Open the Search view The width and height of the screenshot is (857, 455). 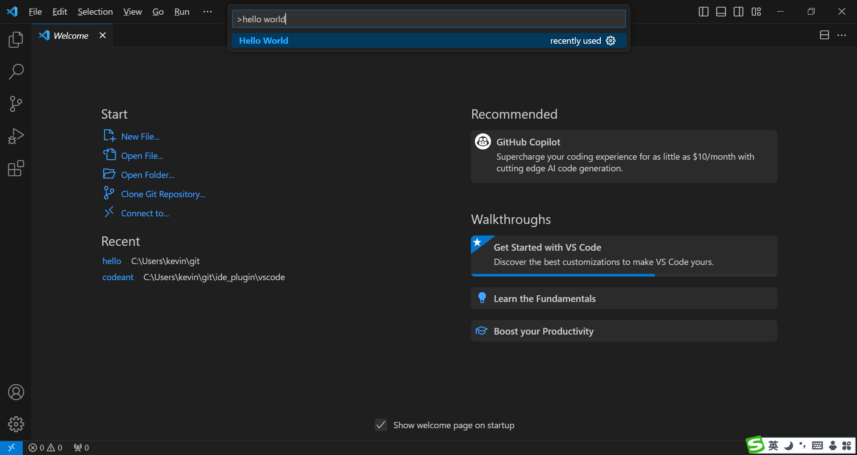point(16,72)
